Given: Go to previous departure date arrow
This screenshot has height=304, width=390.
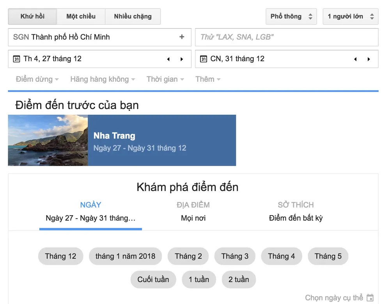Looking at the screenshot, I should tap(168, 59).
